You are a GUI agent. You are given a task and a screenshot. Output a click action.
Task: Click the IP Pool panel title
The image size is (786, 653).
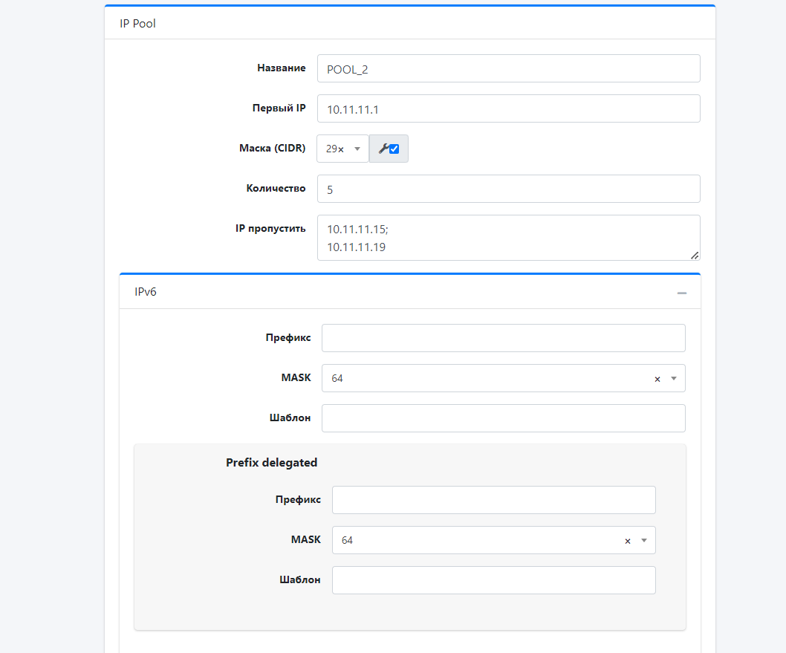click(x=138, y=24)
